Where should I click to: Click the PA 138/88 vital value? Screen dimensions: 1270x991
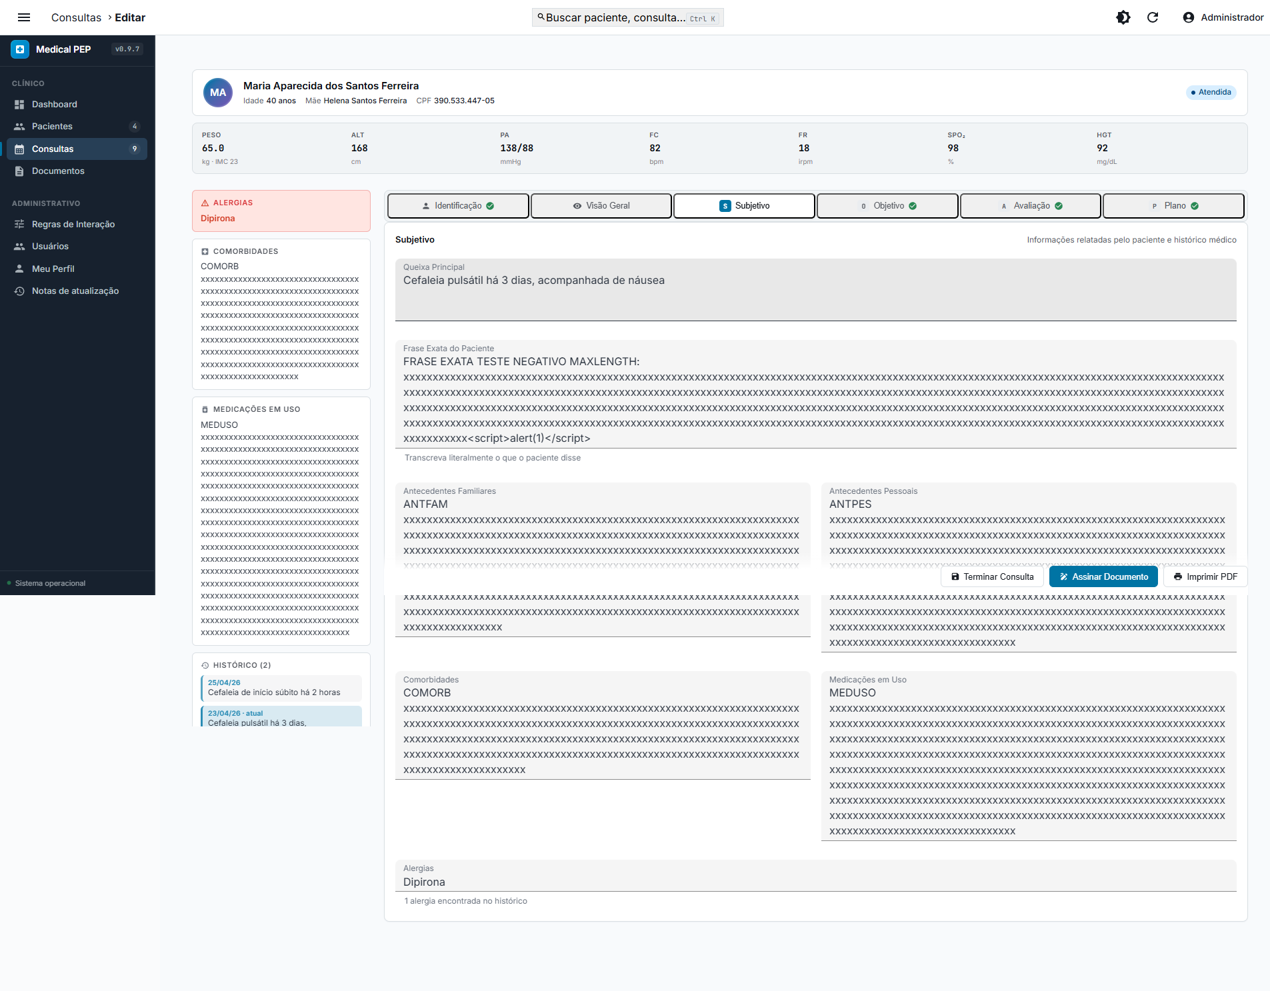coord(517,149)
